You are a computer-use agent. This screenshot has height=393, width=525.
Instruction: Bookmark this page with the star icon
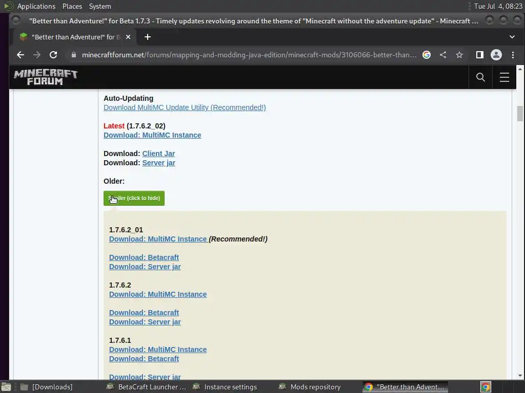tap(459, 55)
